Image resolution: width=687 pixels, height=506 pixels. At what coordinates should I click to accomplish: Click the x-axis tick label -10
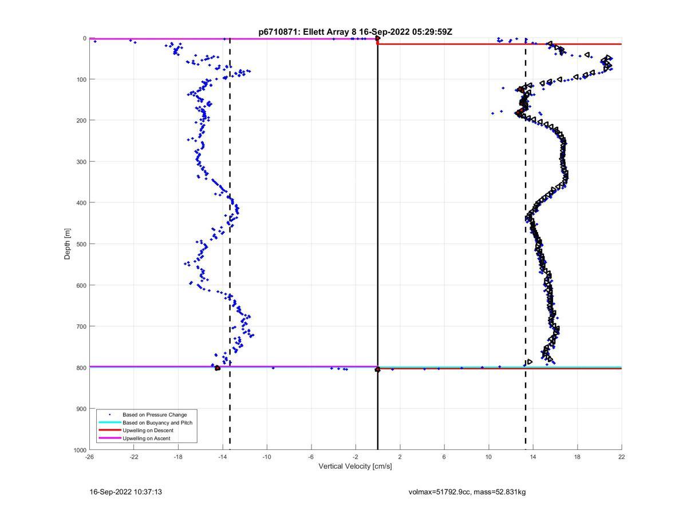pos(267,456)
